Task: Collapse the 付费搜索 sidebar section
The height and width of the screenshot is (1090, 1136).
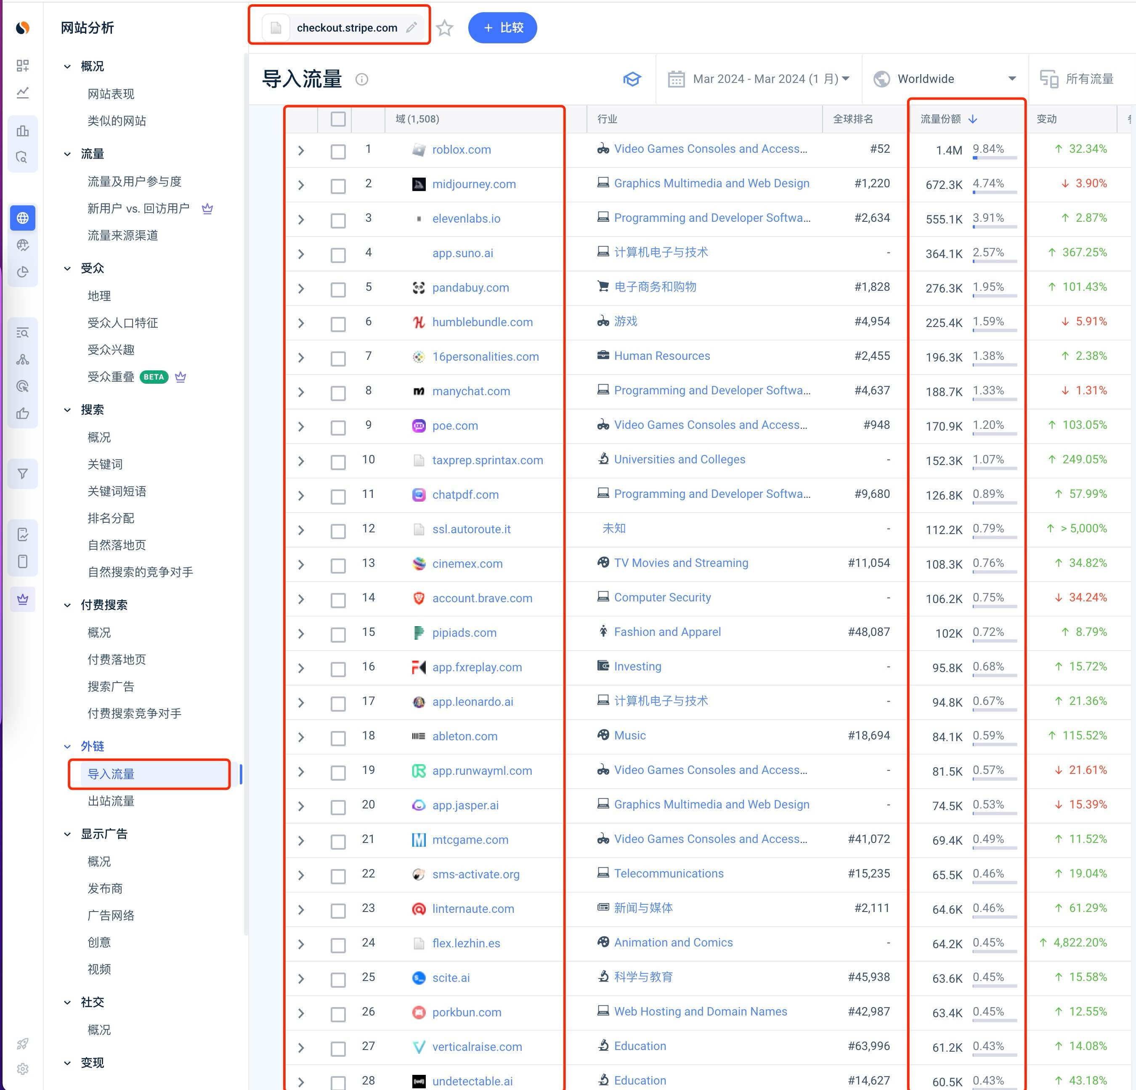Action: tap(67, 605)
